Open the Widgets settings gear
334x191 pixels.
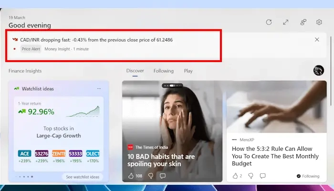(x=319, y=22)
